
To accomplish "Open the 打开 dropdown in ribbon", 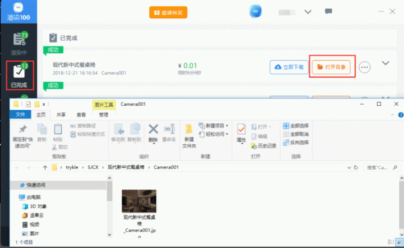I will pos(261,127).
